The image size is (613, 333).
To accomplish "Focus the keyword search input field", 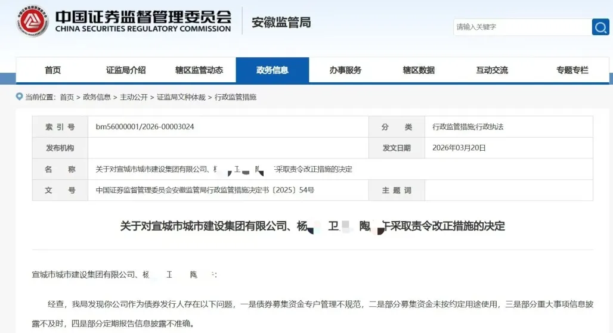I will click(x=523, y=27).
